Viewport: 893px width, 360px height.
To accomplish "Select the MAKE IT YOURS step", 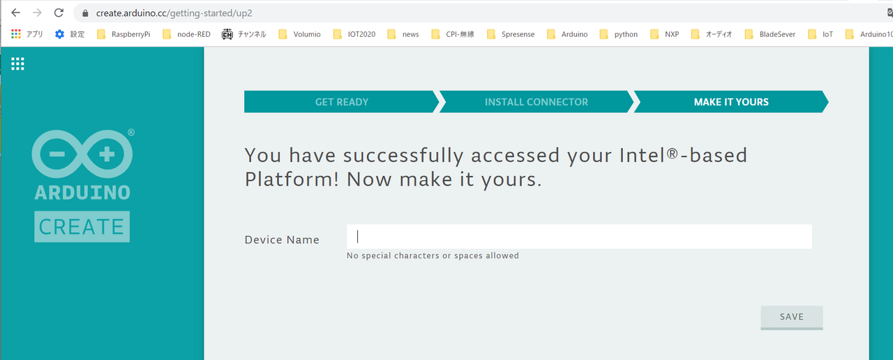I will (731, 102).
